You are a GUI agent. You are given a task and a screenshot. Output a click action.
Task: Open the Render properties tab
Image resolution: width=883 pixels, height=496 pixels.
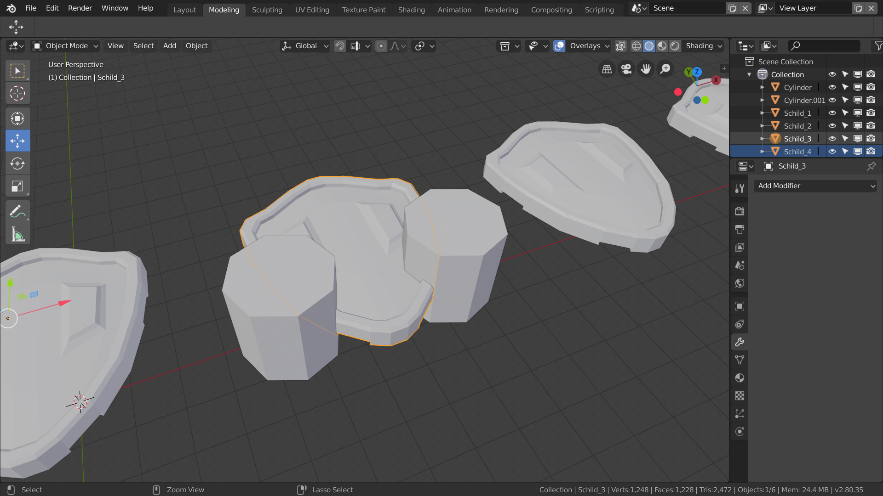click(740, 211)
